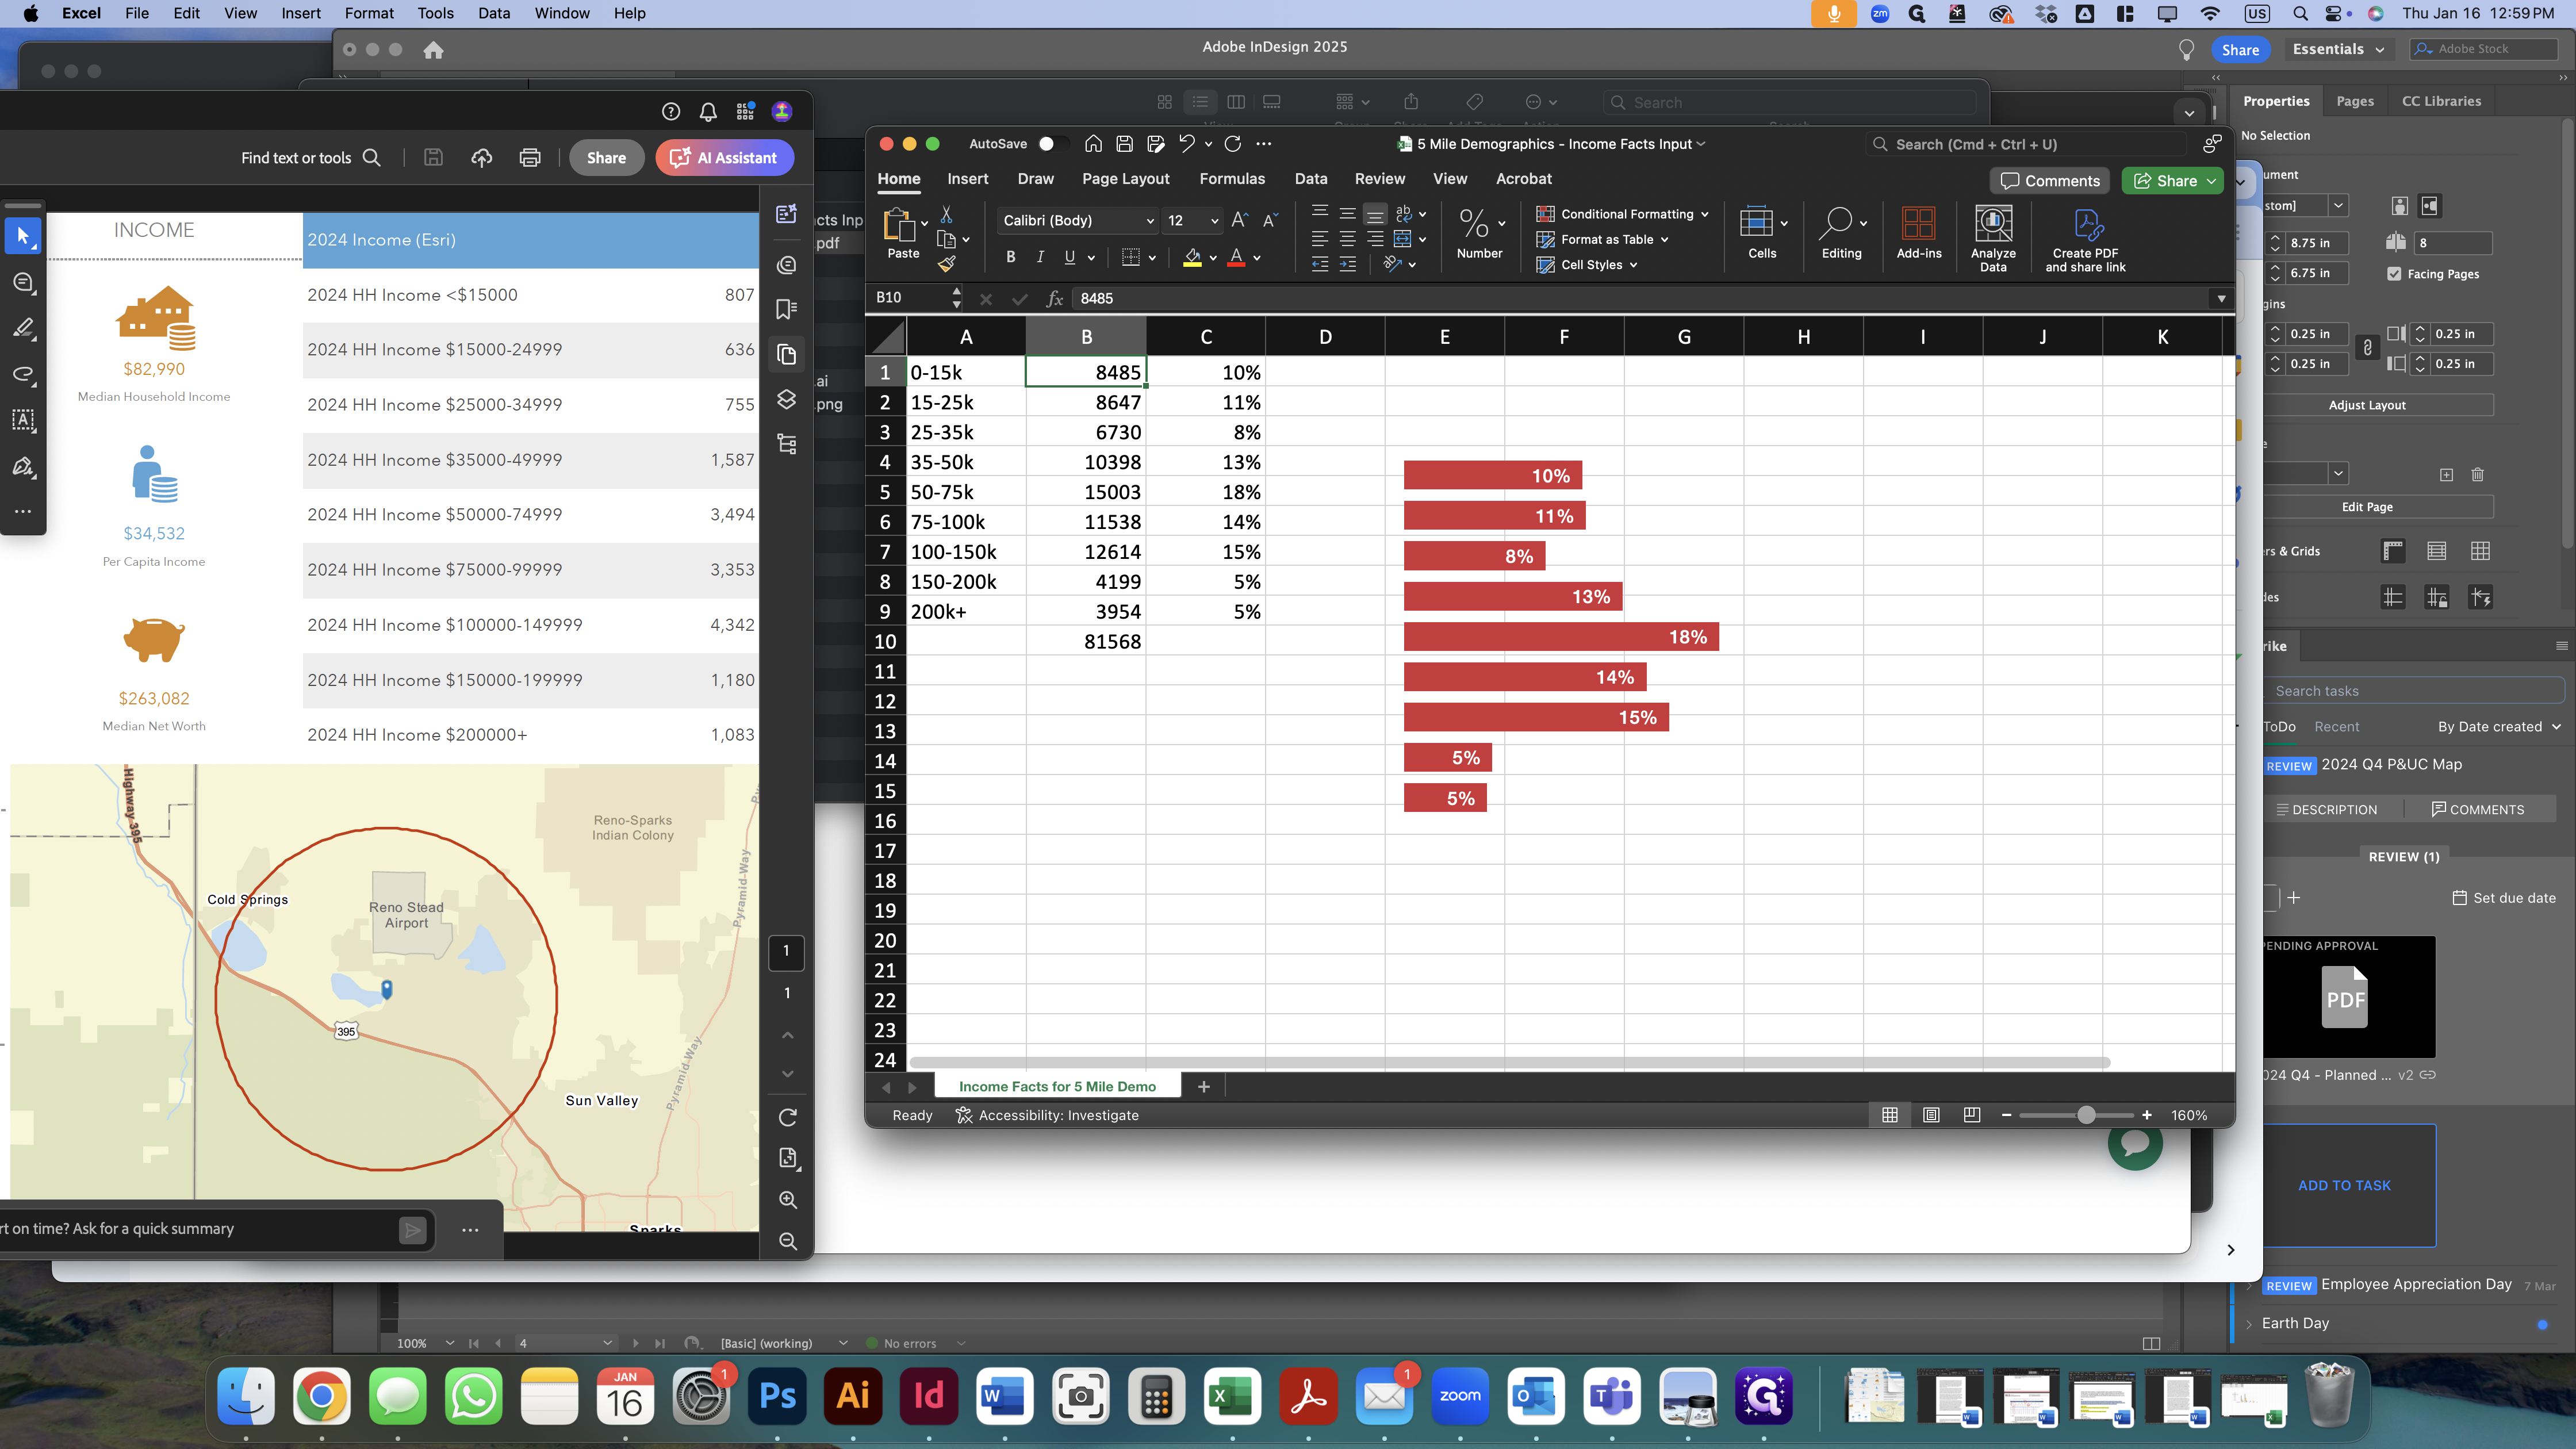Viewport: 2576px width, 1449px height.
Task: Click the InDesign home icon
Action: [433, 50]
